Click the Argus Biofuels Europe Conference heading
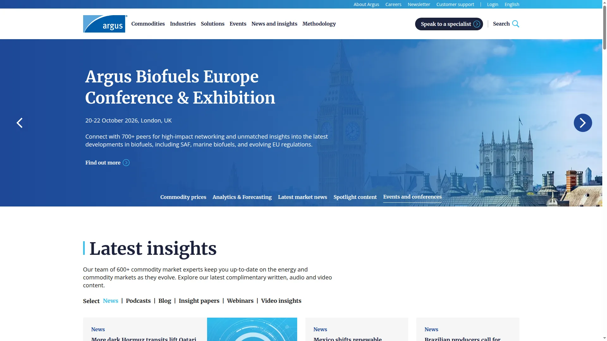This screenshot has width=607, height=341. (180, 87)
